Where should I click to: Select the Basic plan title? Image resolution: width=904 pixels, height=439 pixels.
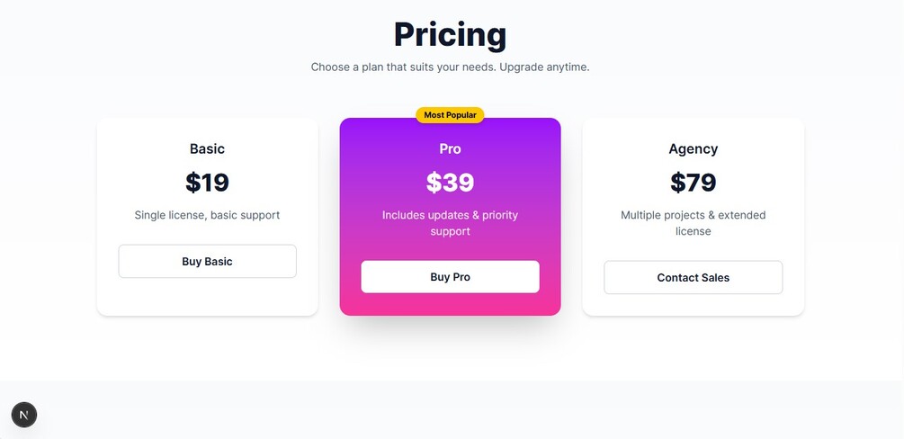pyautogui.click(x=207, y=148)
